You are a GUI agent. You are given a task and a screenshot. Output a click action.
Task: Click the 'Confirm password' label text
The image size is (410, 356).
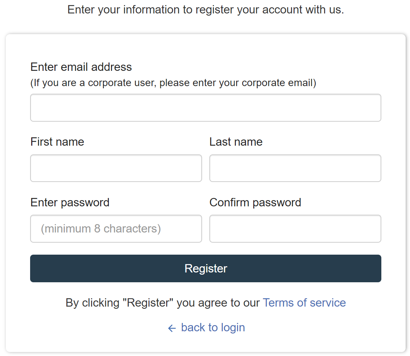[x=255, y=203]
